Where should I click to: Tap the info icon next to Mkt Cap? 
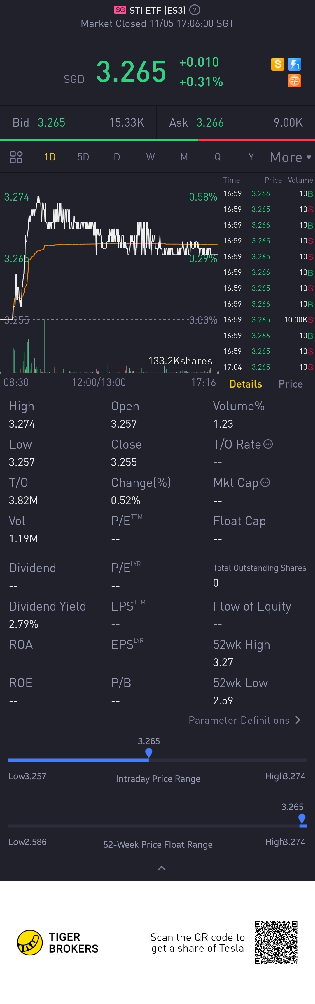pos(265,483)
